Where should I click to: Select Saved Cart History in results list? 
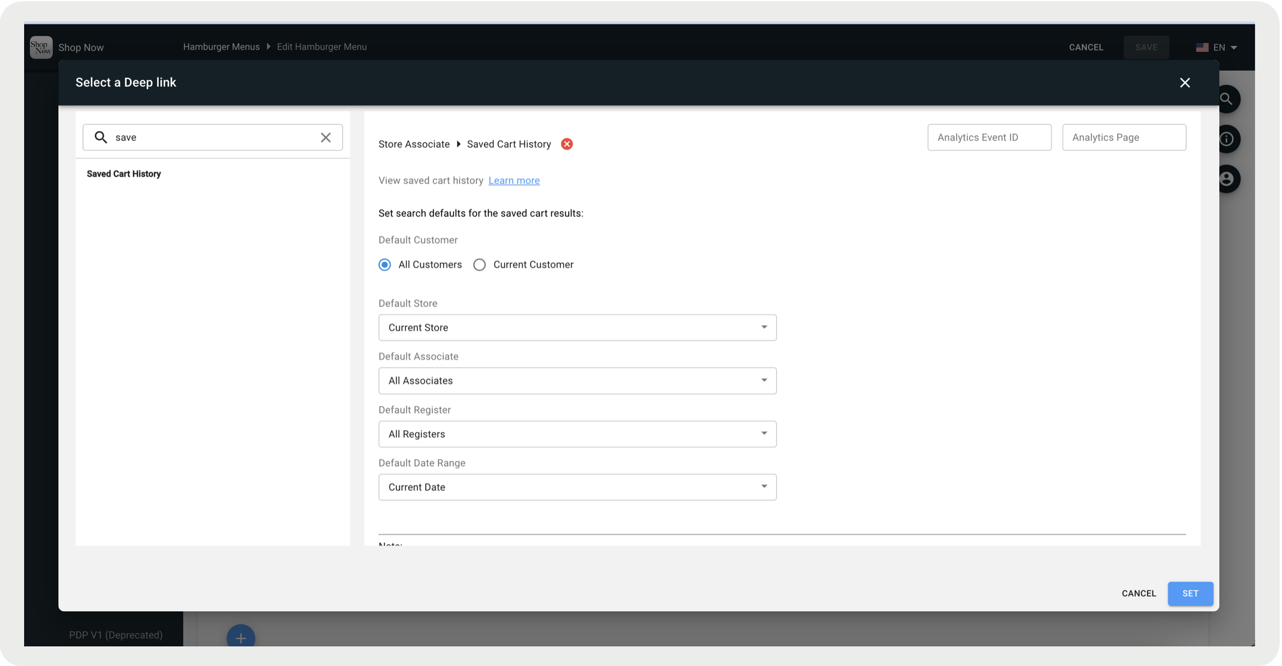pos(124,174)
